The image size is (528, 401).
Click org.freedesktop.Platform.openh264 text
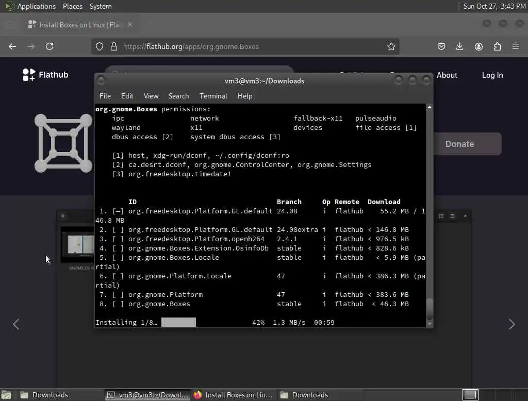(196, 239)
